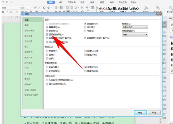Screen dimensions: 173x124
Task: Switch to the 审阅 ribbon tab
Action: pyautogui.click(x=92, y=2)
